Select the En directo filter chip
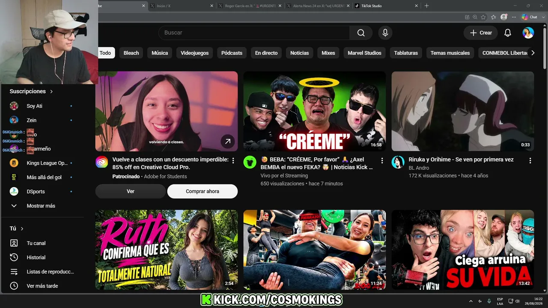Viewport: 548px width, 308px height. (x=266, y=53)
